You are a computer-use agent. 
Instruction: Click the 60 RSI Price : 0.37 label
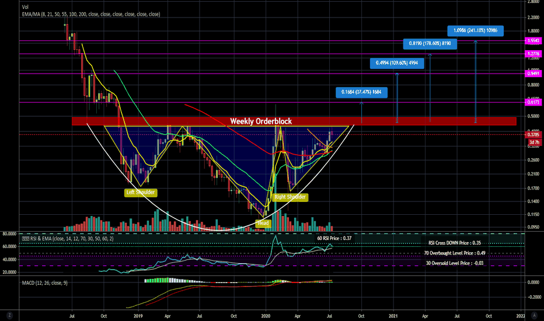coord(334,238)
